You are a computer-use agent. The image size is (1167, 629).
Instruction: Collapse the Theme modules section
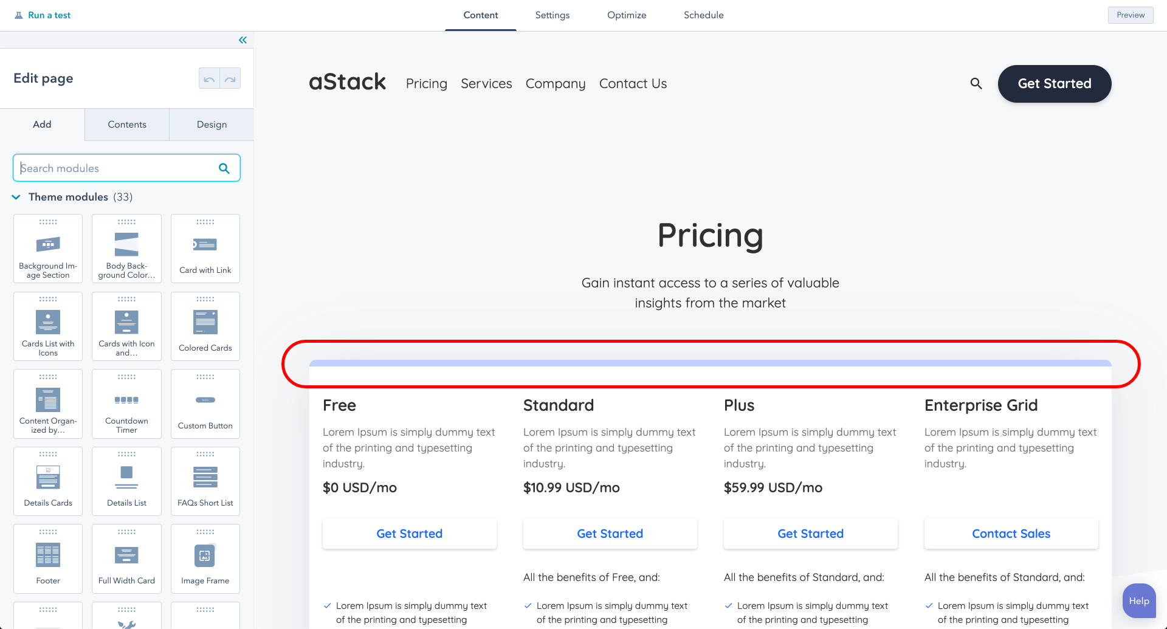[16, 197]
